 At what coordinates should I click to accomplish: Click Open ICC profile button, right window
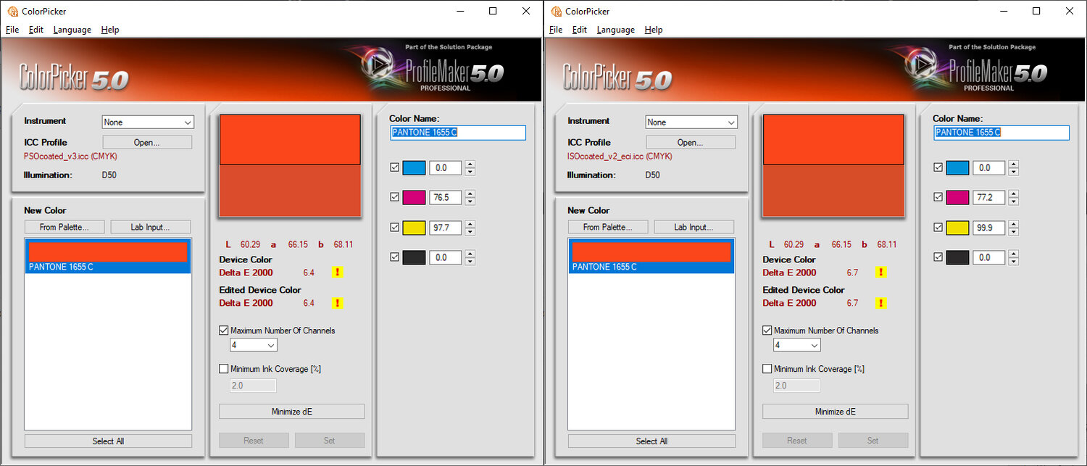tap(691, 143)
